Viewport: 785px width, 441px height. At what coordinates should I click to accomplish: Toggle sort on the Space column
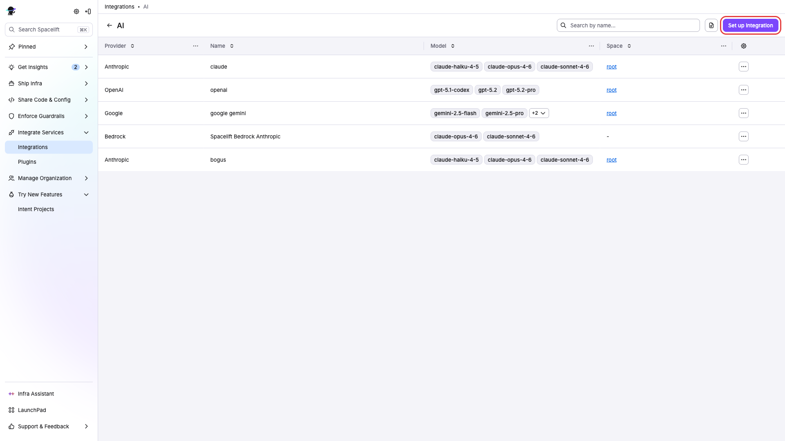coord(629,46)
